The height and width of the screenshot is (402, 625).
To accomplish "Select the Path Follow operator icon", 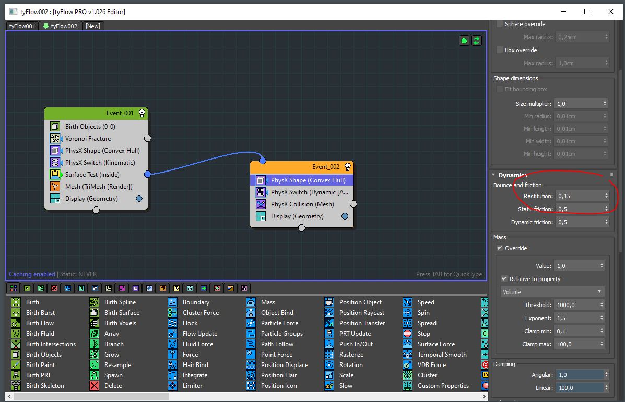I will pyautogui.click(x=251, y=344).
